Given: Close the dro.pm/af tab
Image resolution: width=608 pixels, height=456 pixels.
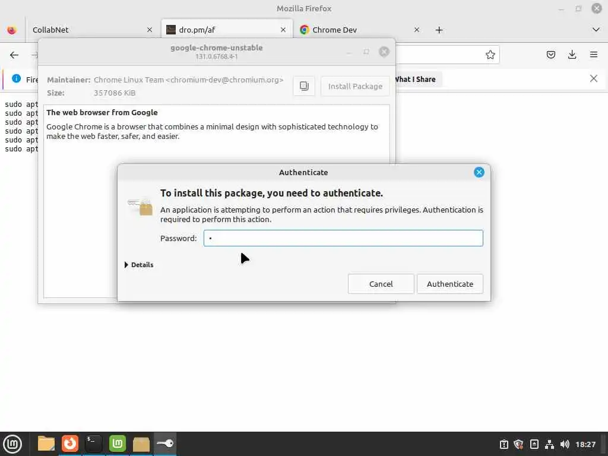Looking at the screenshot, I should [x=283, y=30].
